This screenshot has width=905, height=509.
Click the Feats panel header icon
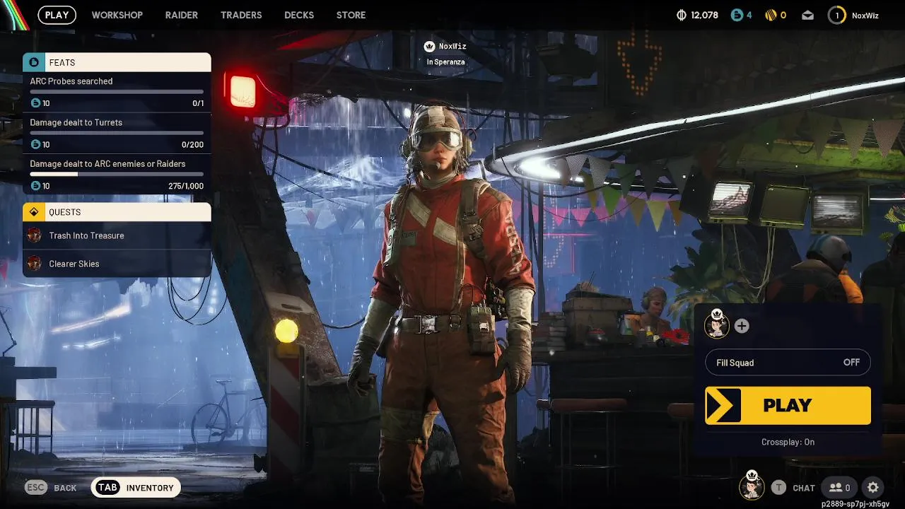pos(34,62)
